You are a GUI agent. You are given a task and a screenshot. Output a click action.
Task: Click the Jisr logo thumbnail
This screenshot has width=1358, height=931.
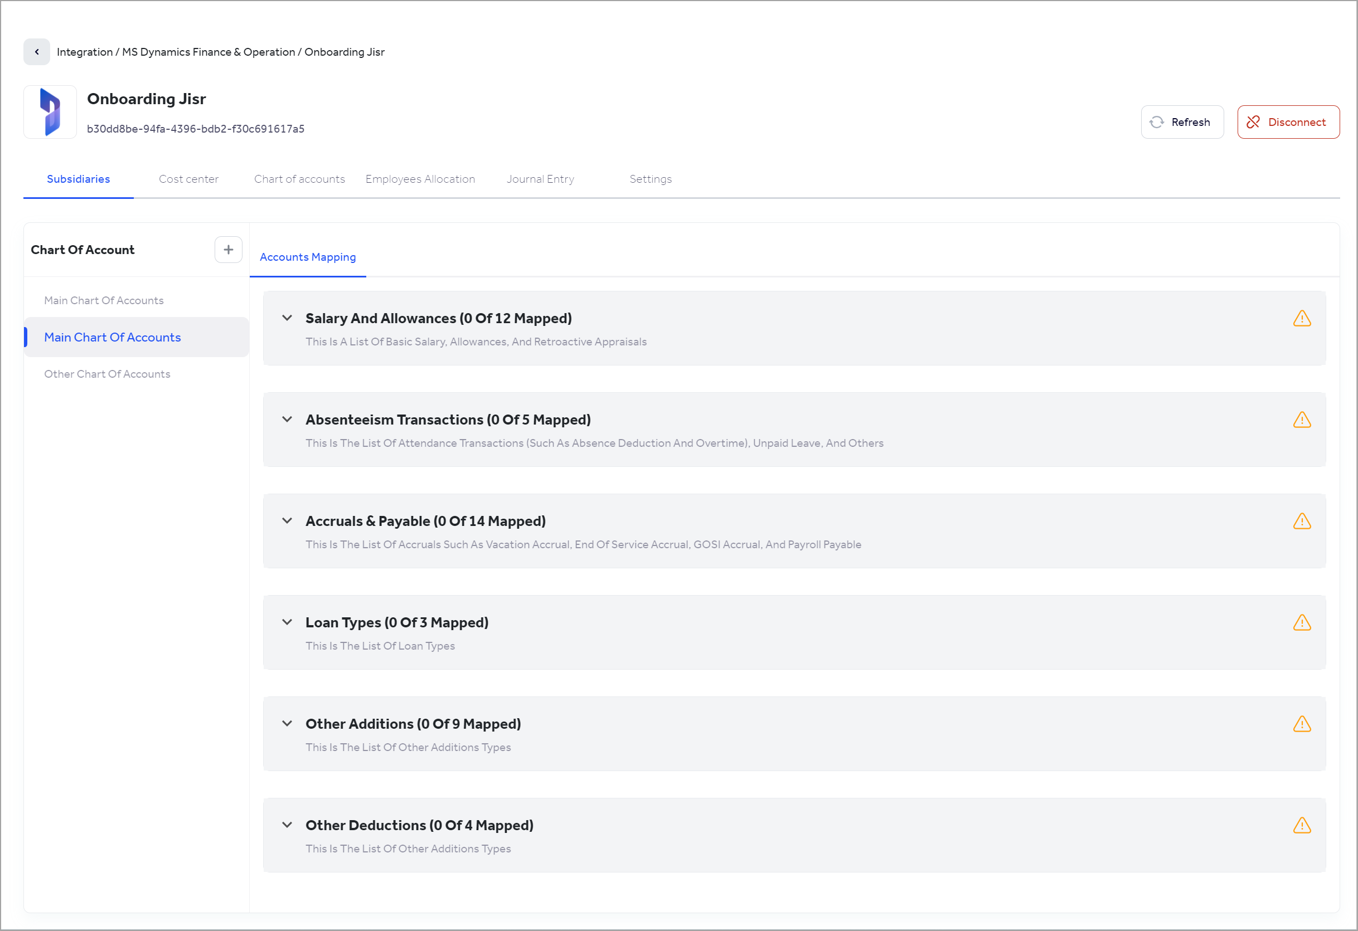(x=50, y=111)
